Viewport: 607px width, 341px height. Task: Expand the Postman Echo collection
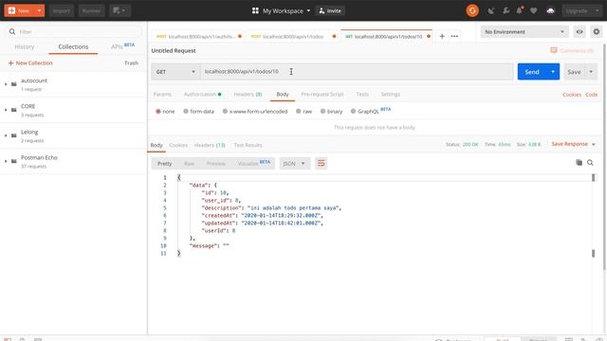point(6,161)
